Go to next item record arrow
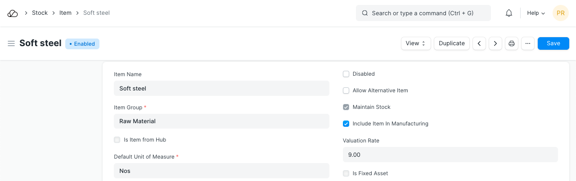 [495, 43]
